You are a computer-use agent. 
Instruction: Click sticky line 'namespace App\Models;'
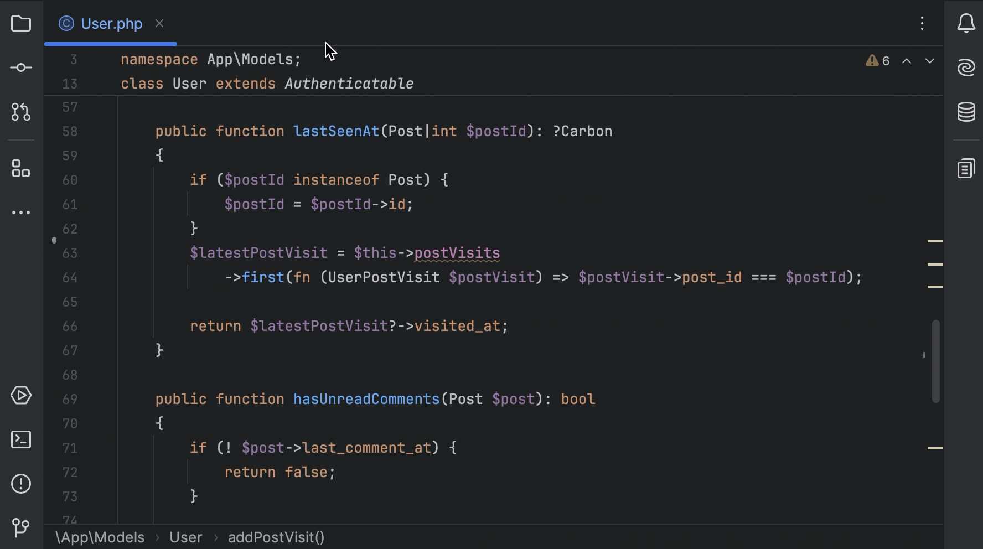(211, 59)
